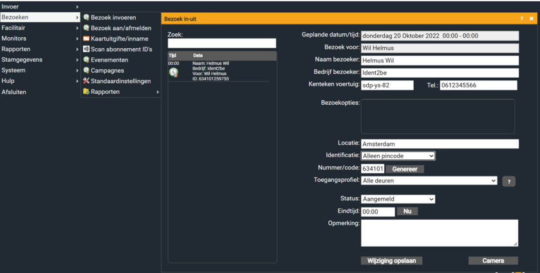Click the Tijd column header
Viewport: 540px width, 273px height.
(172, 55)
